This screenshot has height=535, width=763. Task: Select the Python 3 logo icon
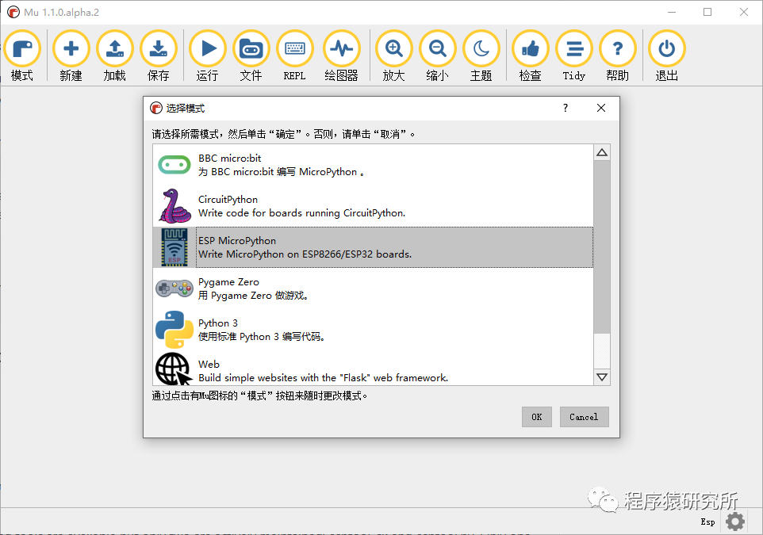click(x=174, y=330)
